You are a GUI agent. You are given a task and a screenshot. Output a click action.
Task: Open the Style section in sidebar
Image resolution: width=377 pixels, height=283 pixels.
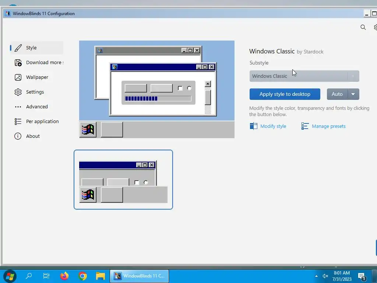click(x=36, y=48)
